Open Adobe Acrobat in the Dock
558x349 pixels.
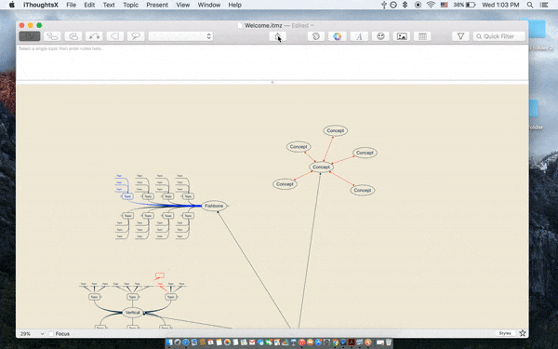[x=352, y=342]
